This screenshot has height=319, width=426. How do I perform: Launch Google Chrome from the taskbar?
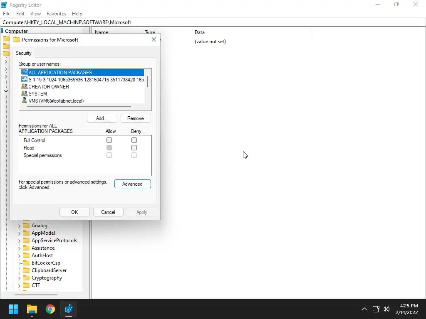pyautogui.click(x=50, y=309)
